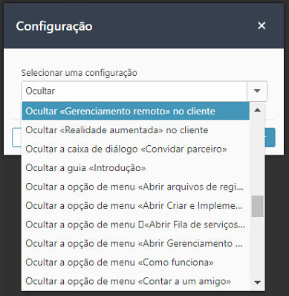Click the dropdown list scrollbar thumb
The height and width of the screenshot is (296, 289).
click(x=257, y=206)
